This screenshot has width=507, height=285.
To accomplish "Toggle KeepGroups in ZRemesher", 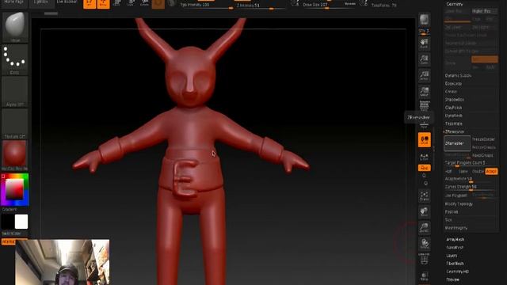I will 483,155.
